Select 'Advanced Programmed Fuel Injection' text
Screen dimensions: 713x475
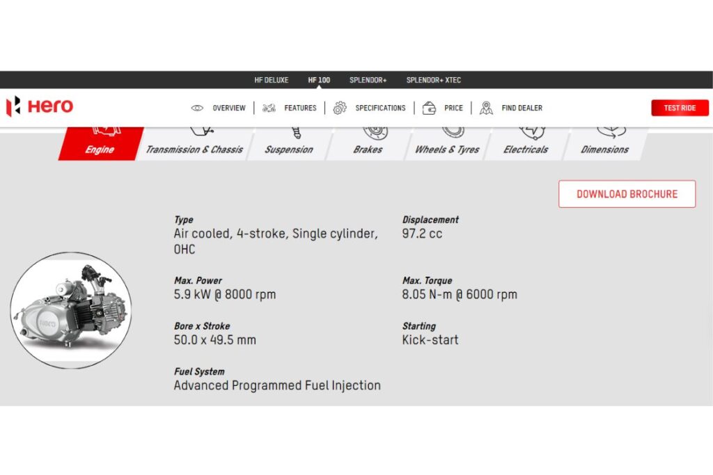point(277,385)
